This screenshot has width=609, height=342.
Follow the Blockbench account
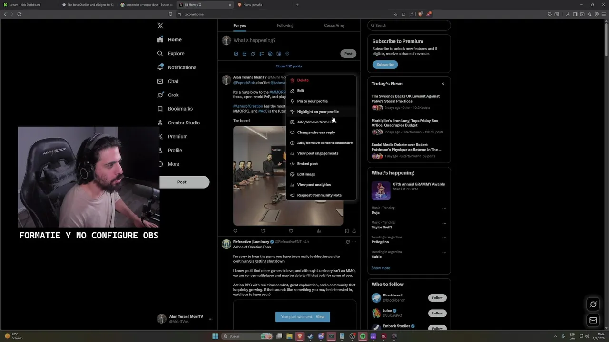coord(437,298)
